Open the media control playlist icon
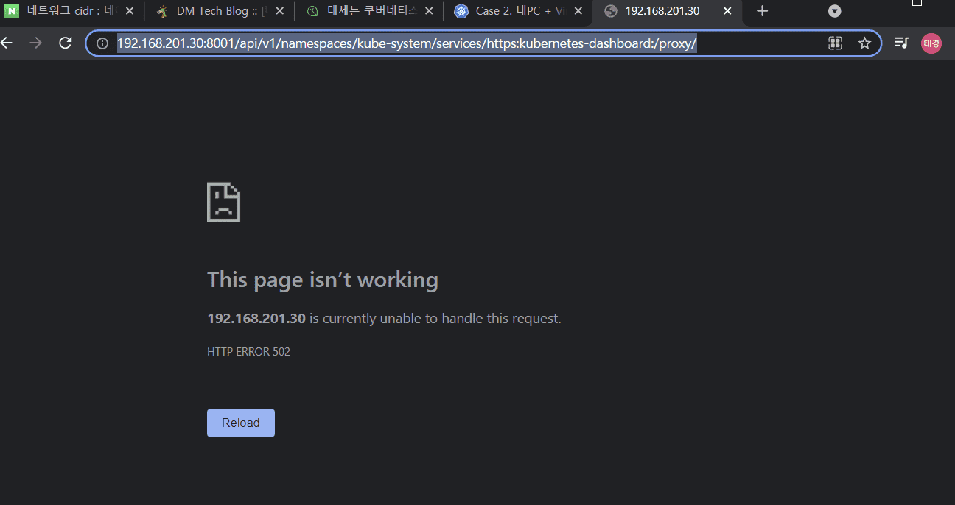955x505 pixels. pos(900,43)
